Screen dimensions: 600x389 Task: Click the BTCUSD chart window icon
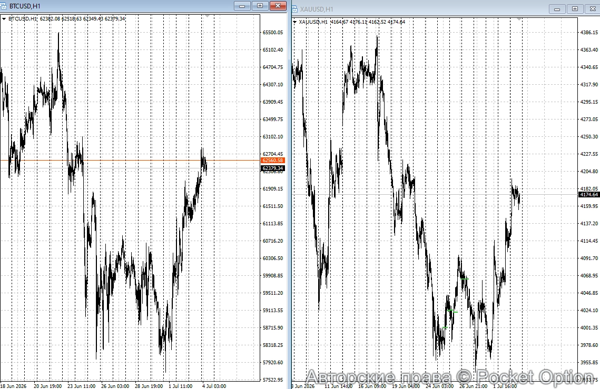pos(4,6)
